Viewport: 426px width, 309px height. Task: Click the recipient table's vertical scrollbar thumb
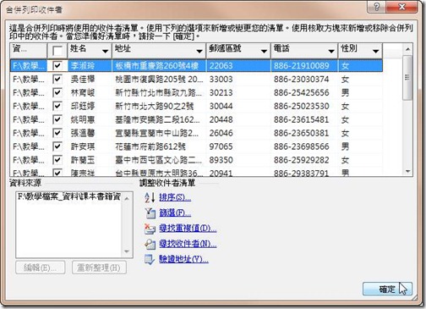[x=407, y=77]
